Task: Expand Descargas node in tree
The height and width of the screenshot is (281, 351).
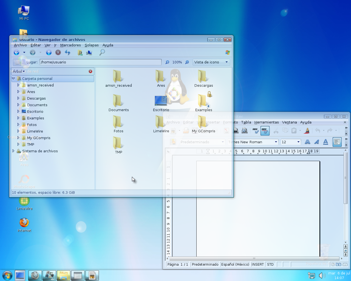Action: (x=18, y=98)
